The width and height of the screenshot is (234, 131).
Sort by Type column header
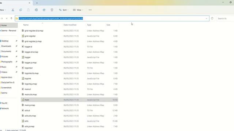(x=89, y=25)
